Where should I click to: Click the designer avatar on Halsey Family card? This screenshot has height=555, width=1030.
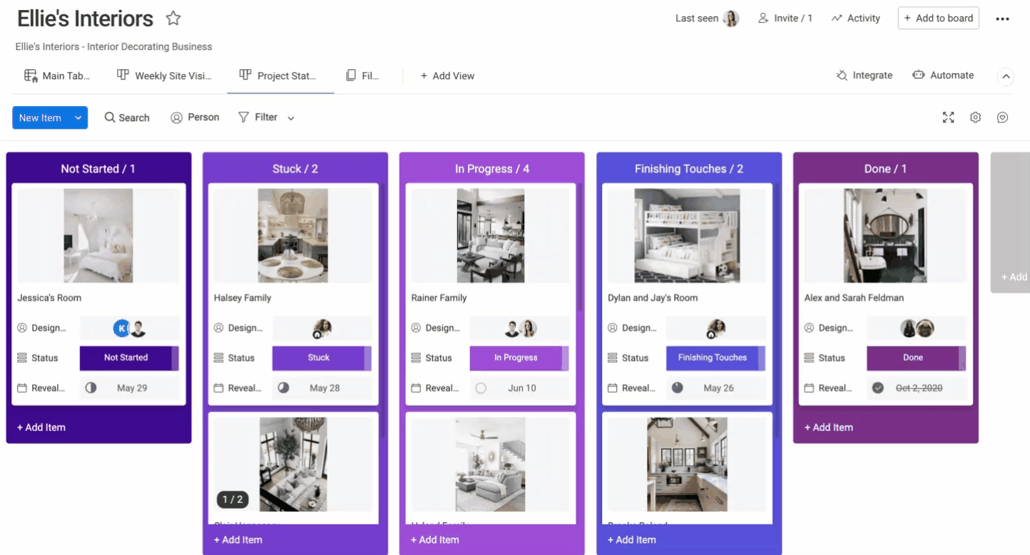[322, 328]
